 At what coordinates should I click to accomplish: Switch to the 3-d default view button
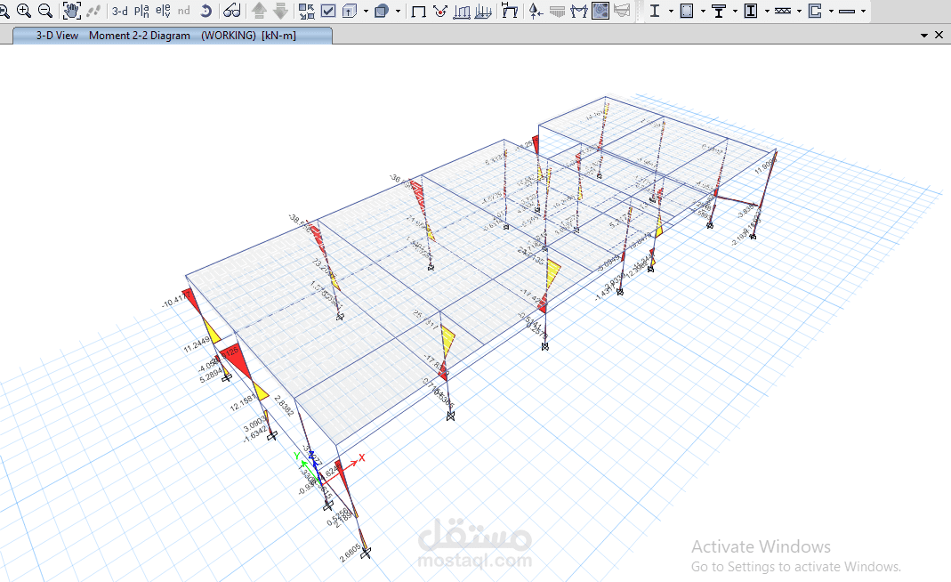[x=119, y=12]
